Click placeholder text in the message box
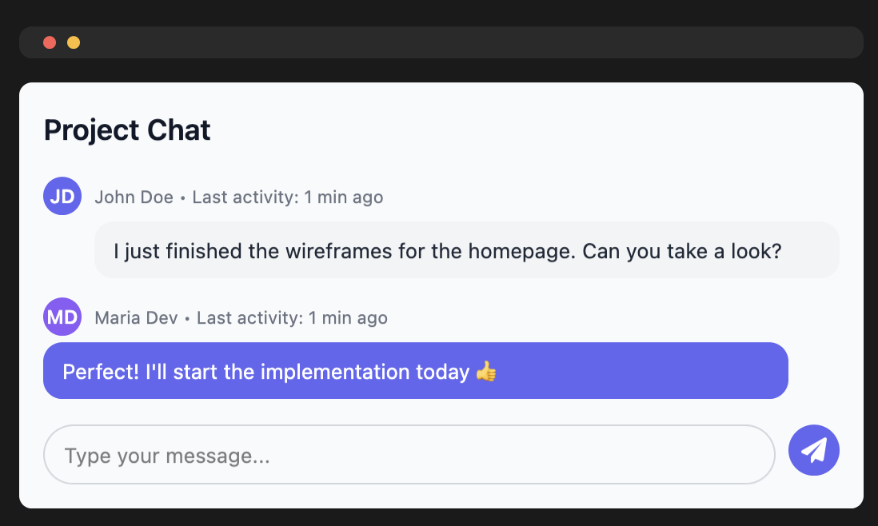878x526 pixels. [x=167, y=456]
